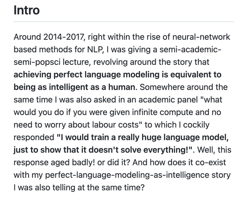Click the bold phrase "achieving perfect language modeling"
The height and width of the screenshot is (206, 243).
[86, 75]
